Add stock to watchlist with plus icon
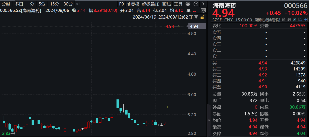 (x=306, y=19)
